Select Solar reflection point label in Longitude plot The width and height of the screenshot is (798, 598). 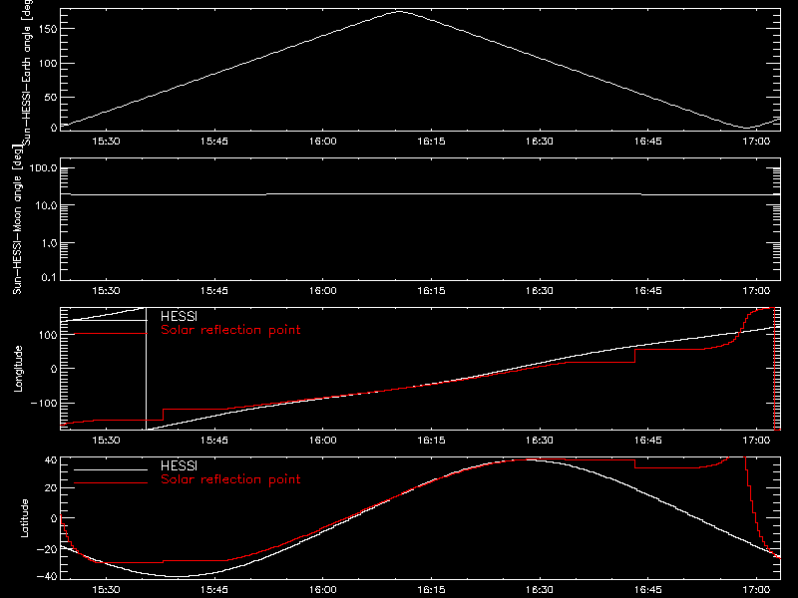pyautogui.click(x=230, y=330)
